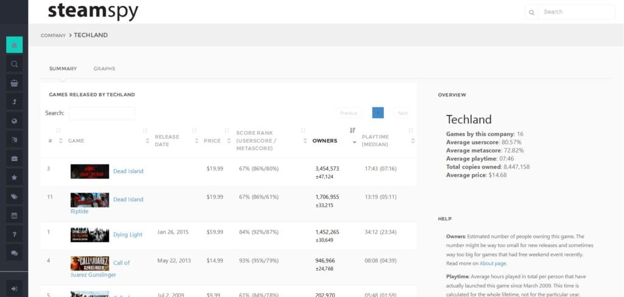Click the Next pagination button
This screenshot has height=297, width=624.
pos(402,113)
